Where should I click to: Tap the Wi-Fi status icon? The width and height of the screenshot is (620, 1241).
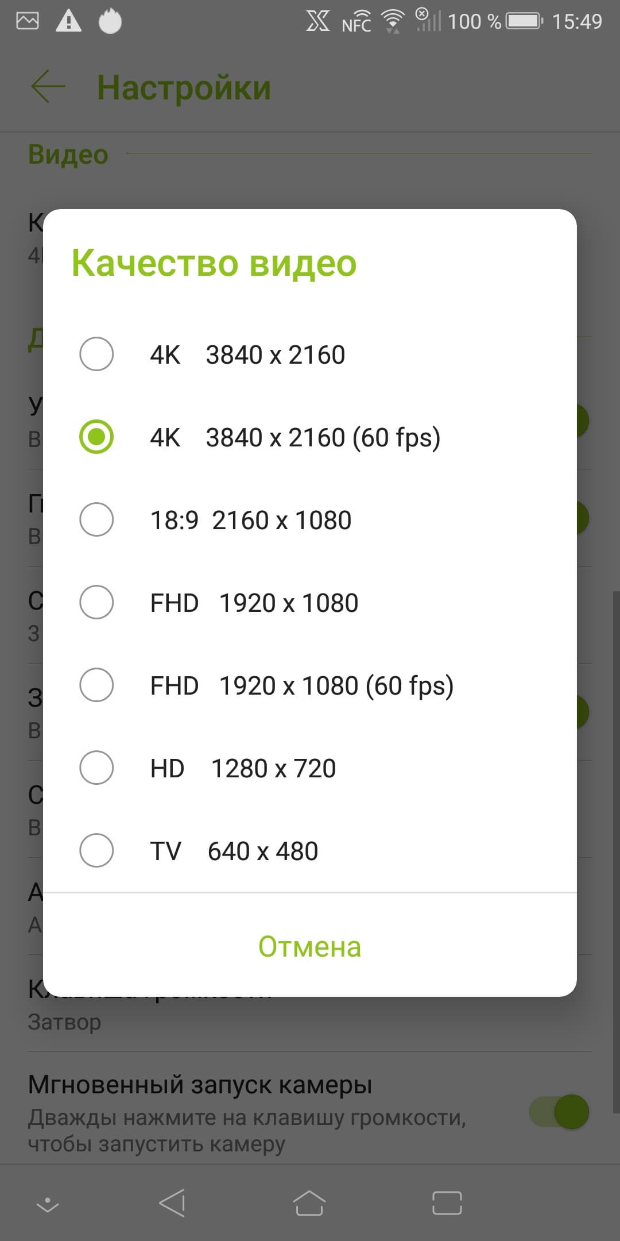(393, 22)
